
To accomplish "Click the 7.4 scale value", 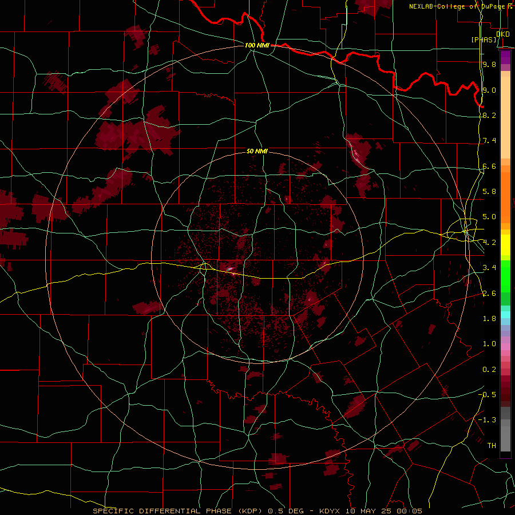I will pos(489,141).
